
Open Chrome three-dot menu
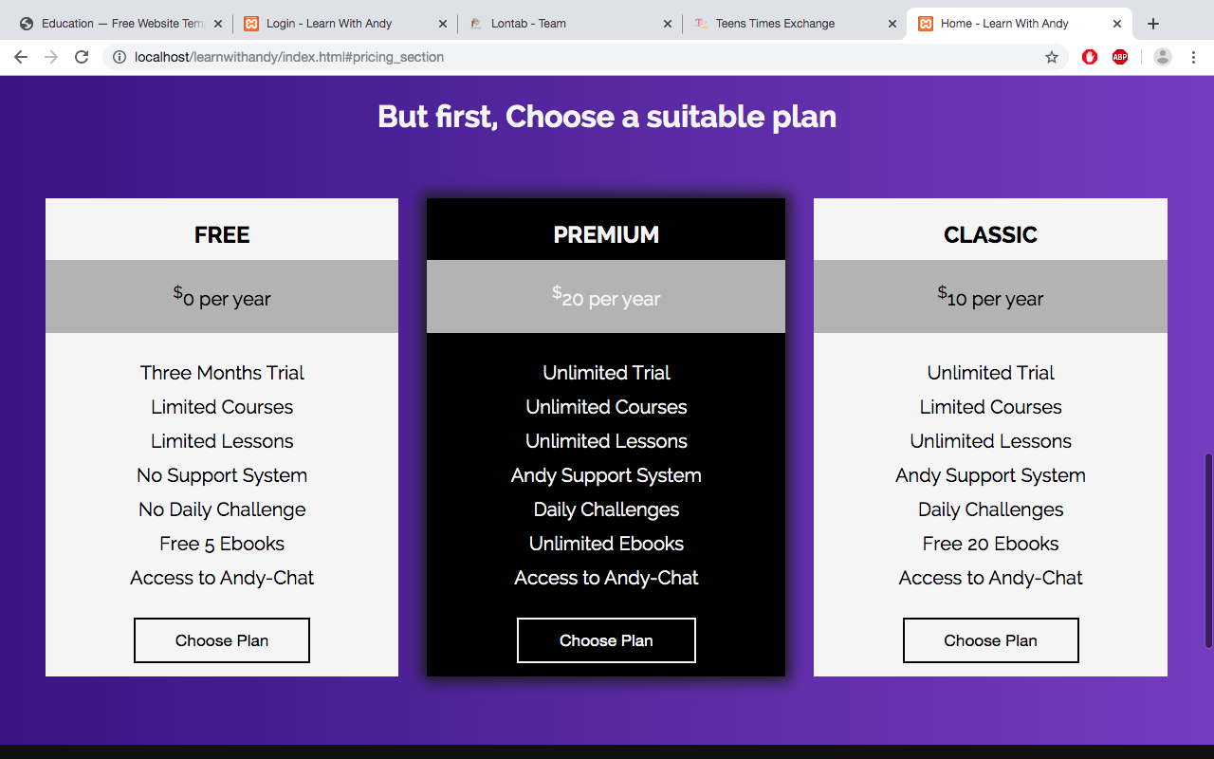click(x=1193, y=57)
